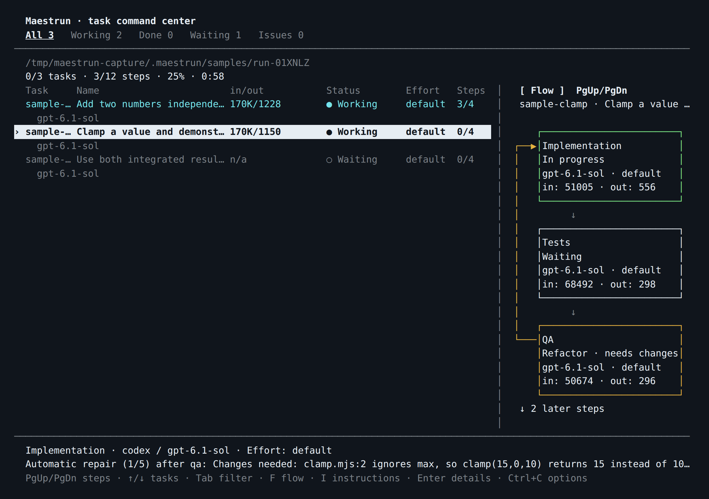
Task: Click the n/a in/out value
Action: 238,159
